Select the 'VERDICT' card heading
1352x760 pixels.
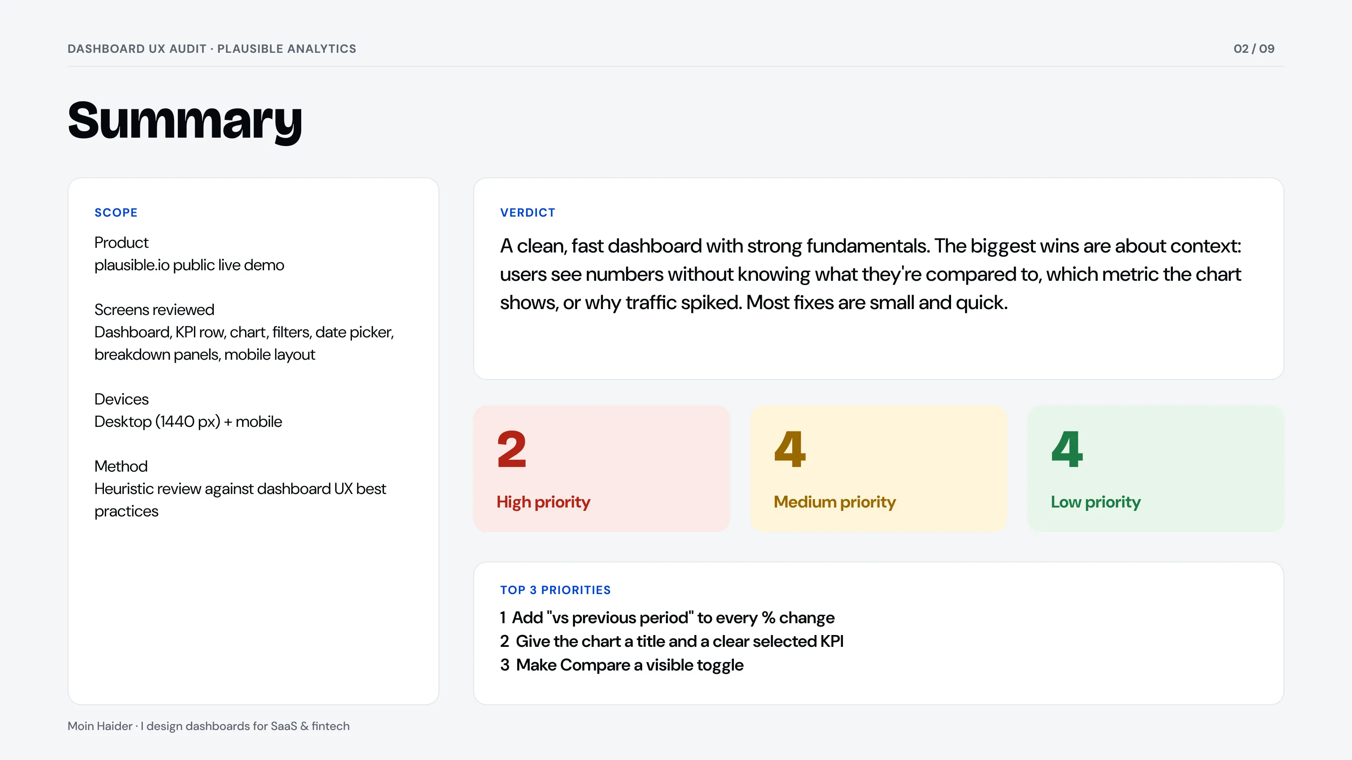(527, 212)
